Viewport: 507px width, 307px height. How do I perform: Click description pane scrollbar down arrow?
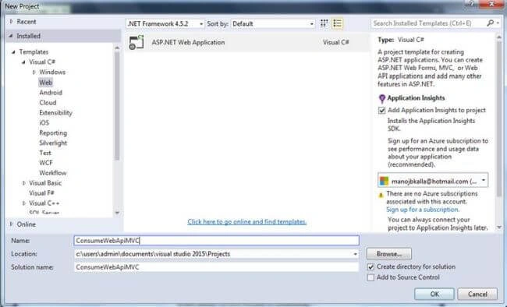(499, 228)
